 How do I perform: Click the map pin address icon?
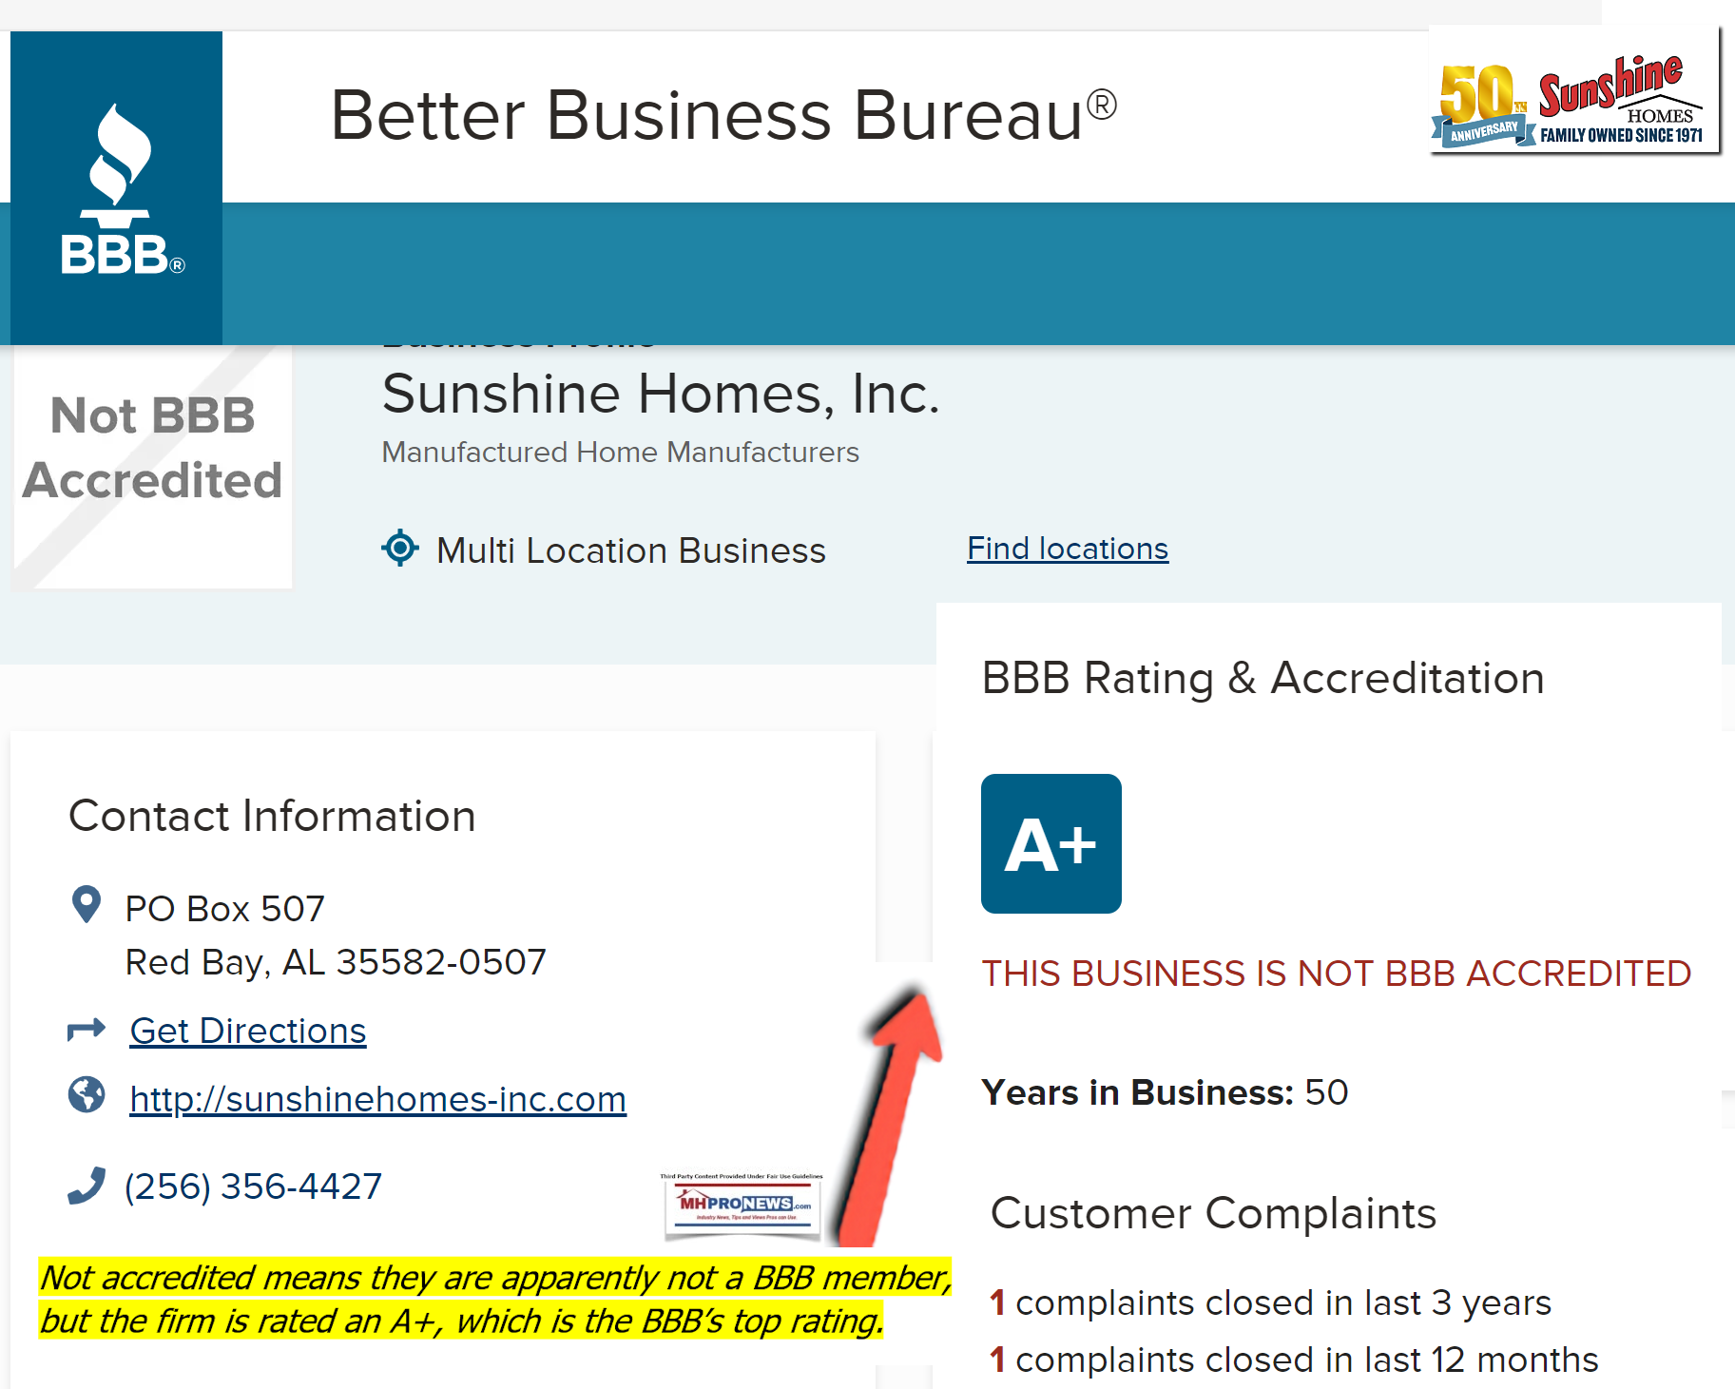tap(87, 904)
